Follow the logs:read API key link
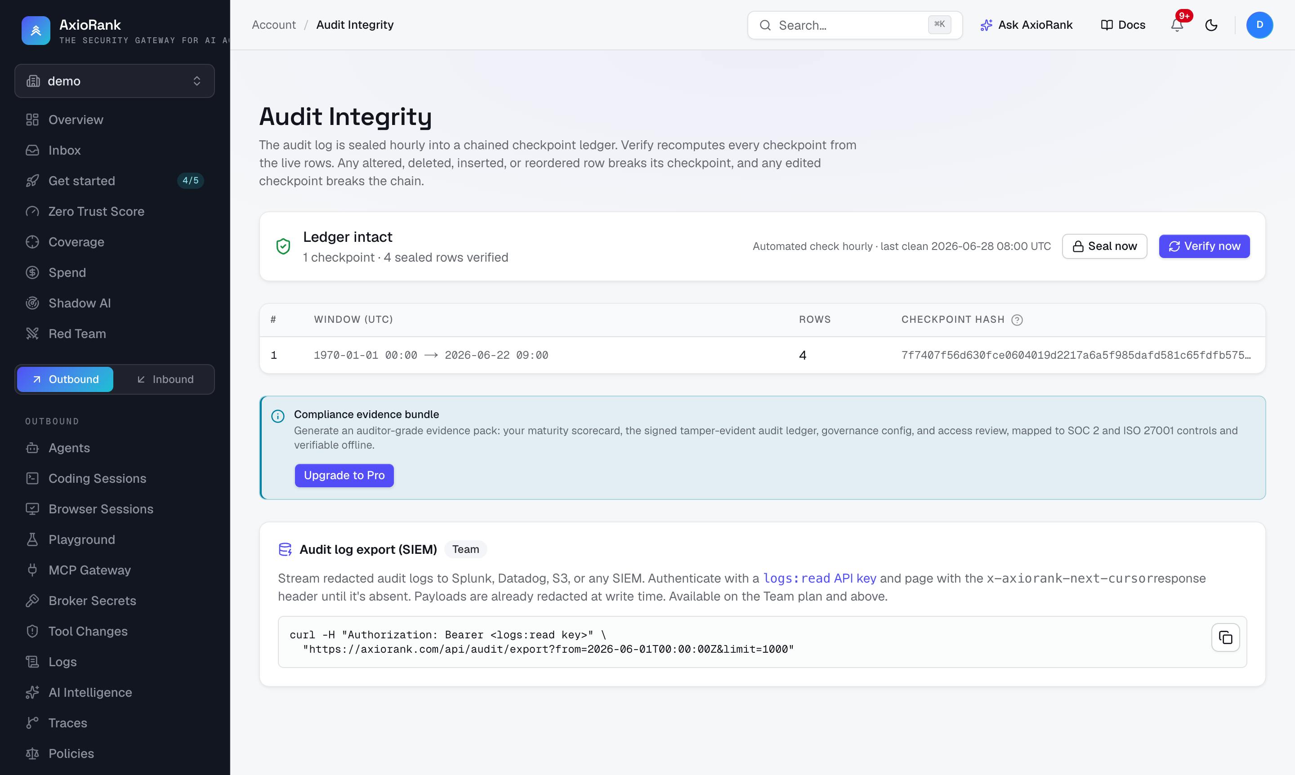 click(820, 578)
